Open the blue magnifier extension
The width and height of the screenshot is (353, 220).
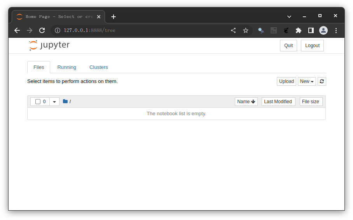[x=261, y=30]
